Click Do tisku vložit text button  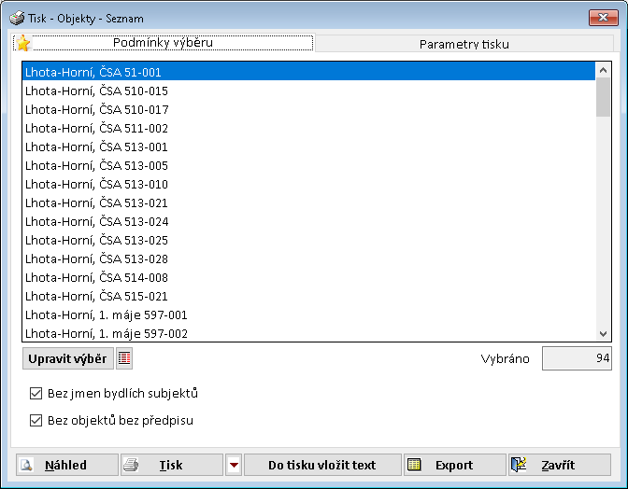point(322,465)
